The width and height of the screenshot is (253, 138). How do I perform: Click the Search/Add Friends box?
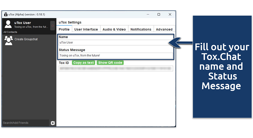click(25, 123)
